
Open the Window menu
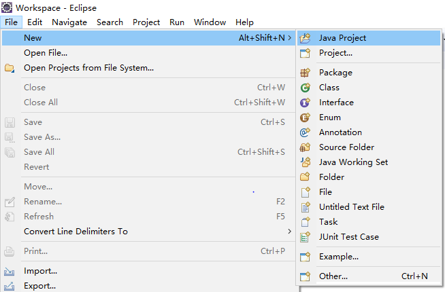(x=210, y=22)
